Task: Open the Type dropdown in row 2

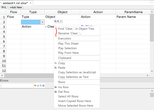Action: tap(42, 22)
